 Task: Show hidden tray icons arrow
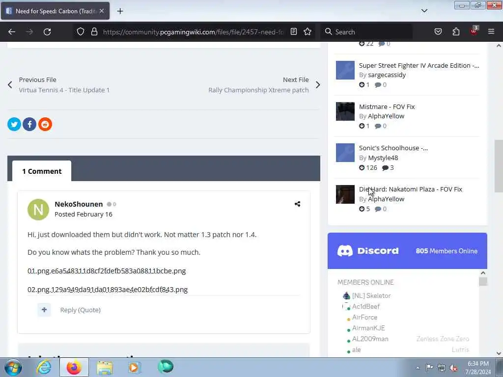(x=418, y=368)
